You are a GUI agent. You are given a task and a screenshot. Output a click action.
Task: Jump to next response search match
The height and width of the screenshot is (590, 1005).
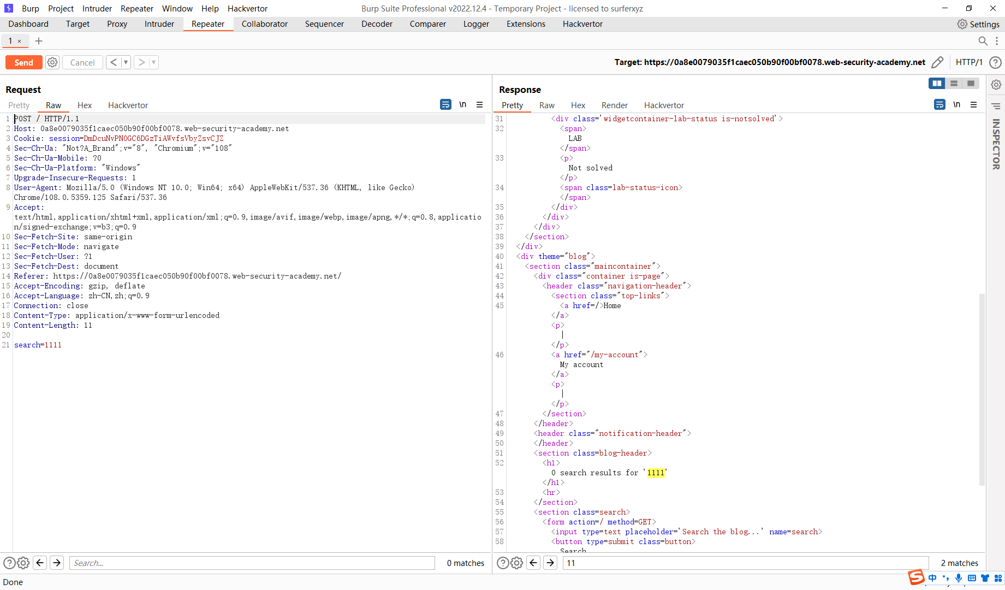tap(550, 563)
